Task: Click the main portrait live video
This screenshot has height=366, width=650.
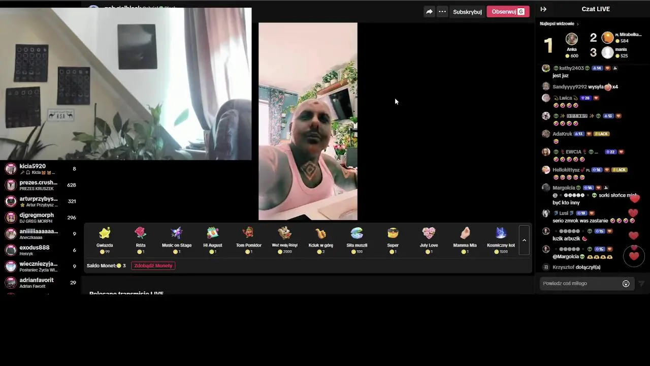Action: (x=308, y=121)
